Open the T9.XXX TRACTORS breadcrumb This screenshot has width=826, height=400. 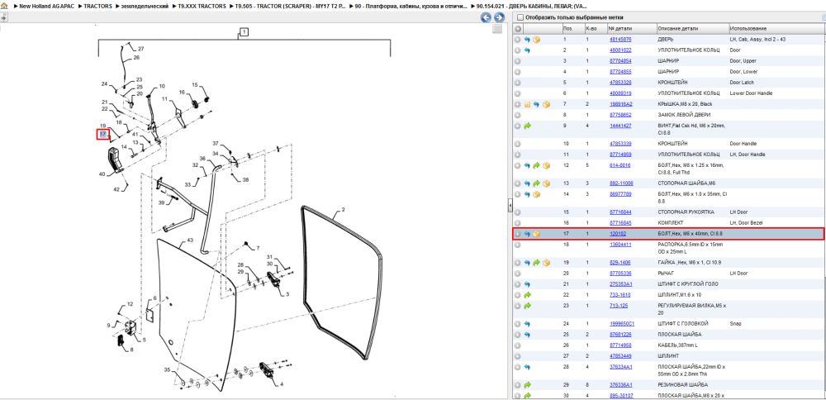coord(202,6)
